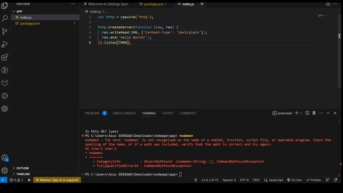Click the Tabnine status bar icon
The image size is (343, 193).
pyautogui.click(x=29, y=180)
